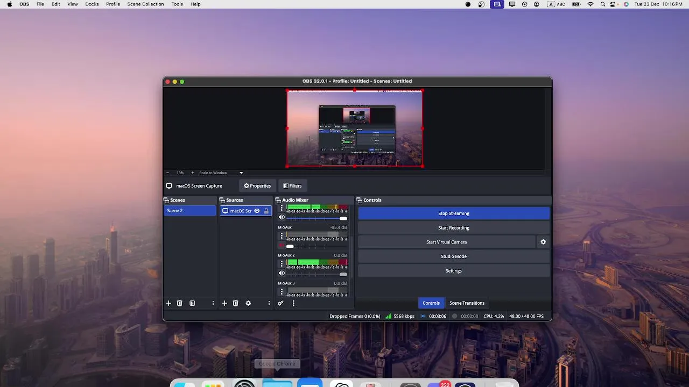The width and height of the screenshot is (689, 387).
Task: Click Stop Streaming
Action: pos(454,213)
